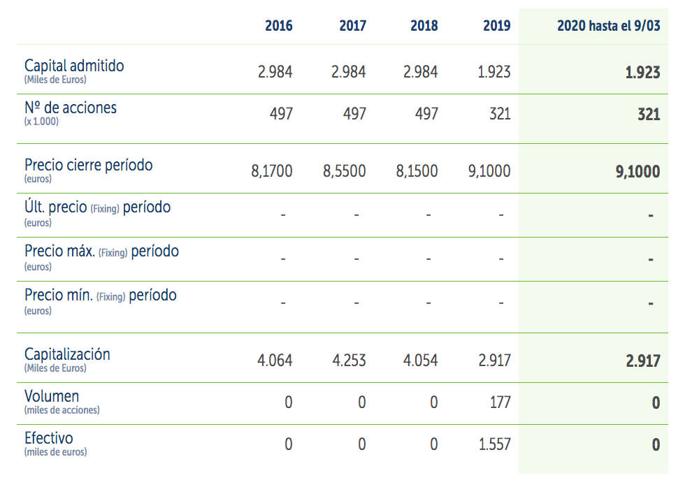Click the 'Volumen' row label

[x=52, y=396]
